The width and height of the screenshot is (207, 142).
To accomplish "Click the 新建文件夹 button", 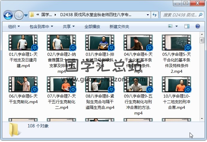I will click(119, 27).
